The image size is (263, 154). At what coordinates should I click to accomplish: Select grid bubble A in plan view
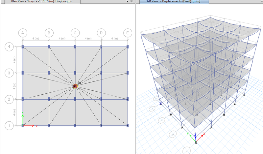click(x=23, y=33)
